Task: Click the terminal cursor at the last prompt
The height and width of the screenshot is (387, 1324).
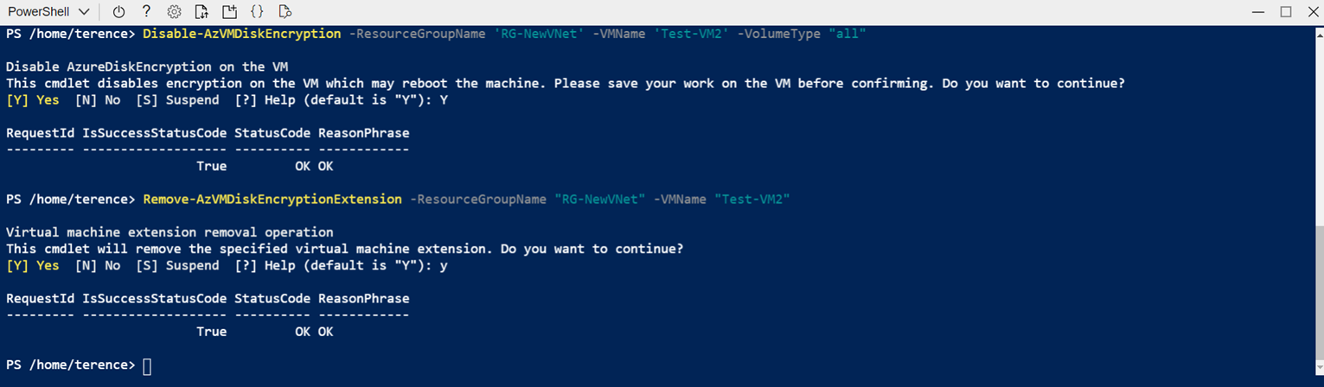Action: [146, 366]
